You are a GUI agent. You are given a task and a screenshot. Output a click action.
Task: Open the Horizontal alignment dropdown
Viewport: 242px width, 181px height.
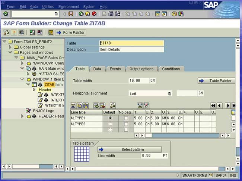170,93
